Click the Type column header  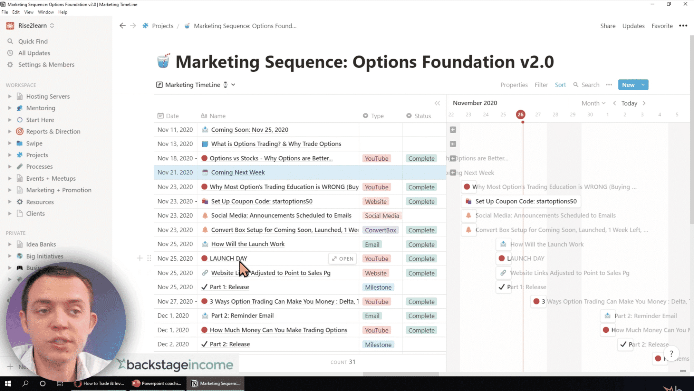pyautogui.click(x=373, y=116)
